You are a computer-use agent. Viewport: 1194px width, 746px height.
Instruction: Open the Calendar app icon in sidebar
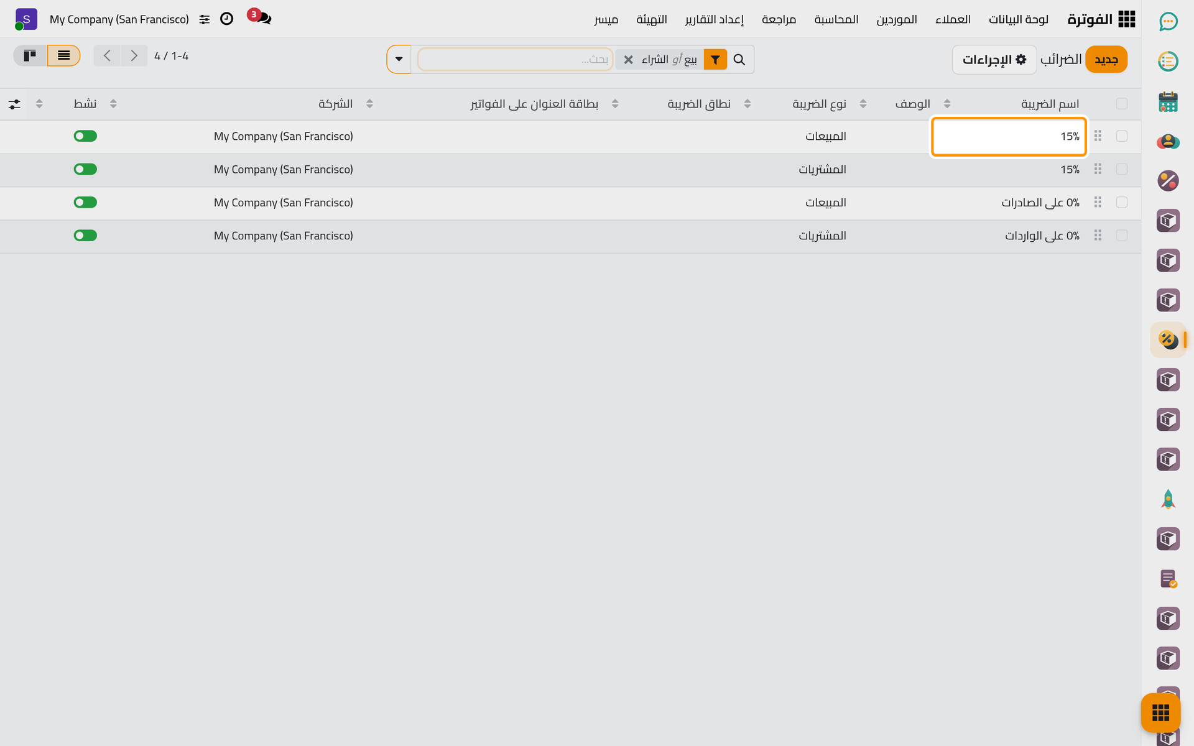(x=1168, y=101)
